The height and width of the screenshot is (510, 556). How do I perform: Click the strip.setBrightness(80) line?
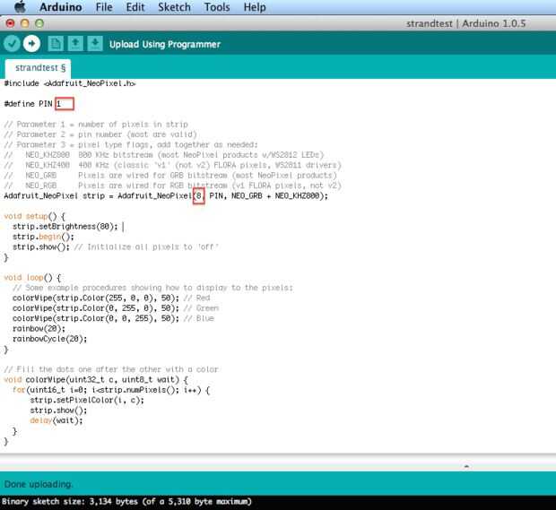pos(65,227)
